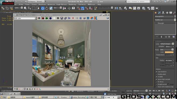Open the Rendering menu
The width and height of the screenshot is (177, 99).
[x=72, y=5]
